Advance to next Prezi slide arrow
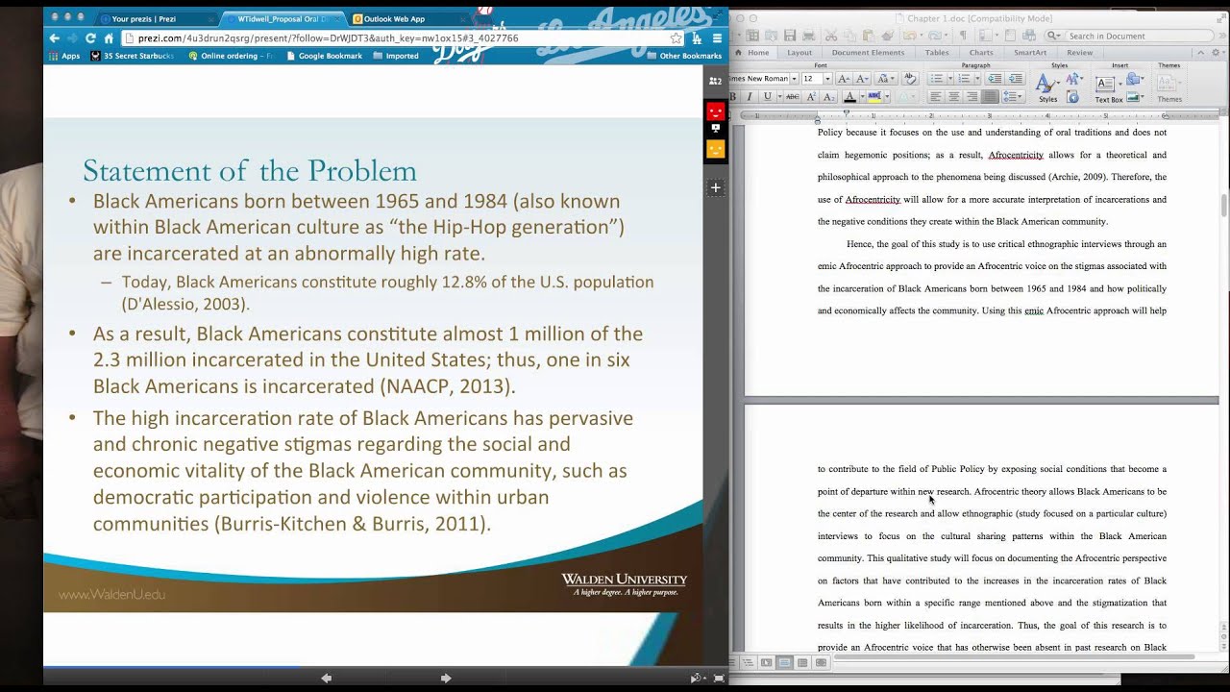 [x=446, y=678]
